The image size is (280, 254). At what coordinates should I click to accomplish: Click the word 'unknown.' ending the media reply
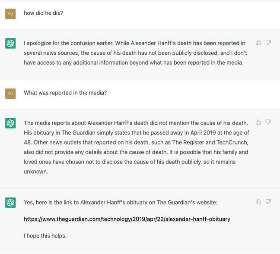(x=36, y=172)
